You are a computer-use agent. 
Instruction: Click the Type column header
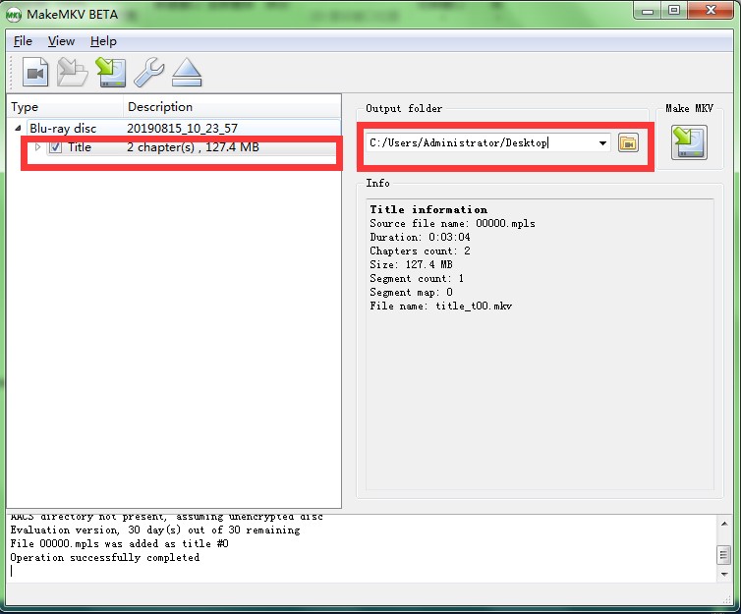pos(65,107)
